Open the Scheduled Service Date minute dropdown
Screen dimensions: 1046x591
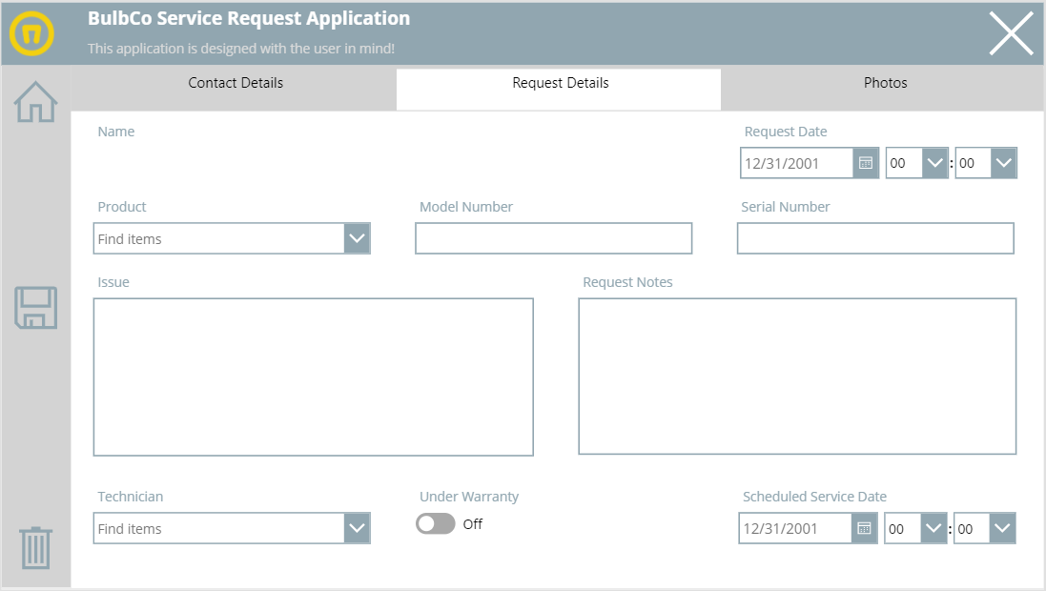point(1002,528)
